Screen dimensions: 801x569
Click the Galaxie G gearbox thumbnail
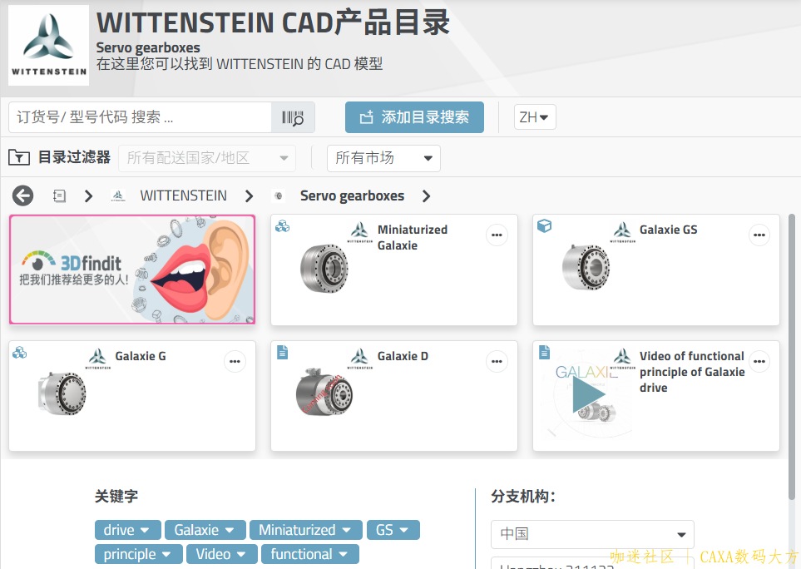(62, 393)
